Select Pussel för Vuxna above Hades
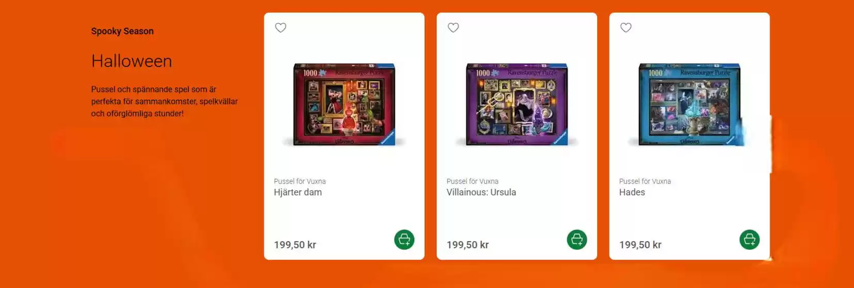Screen dimensions: 854x288 point(645,181)
